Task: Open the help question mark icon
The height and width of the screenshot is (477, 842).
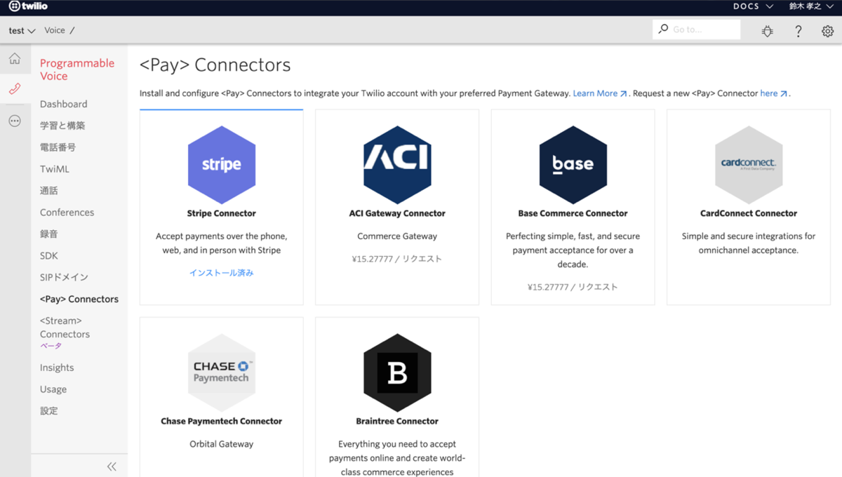Action: point(798,31)
